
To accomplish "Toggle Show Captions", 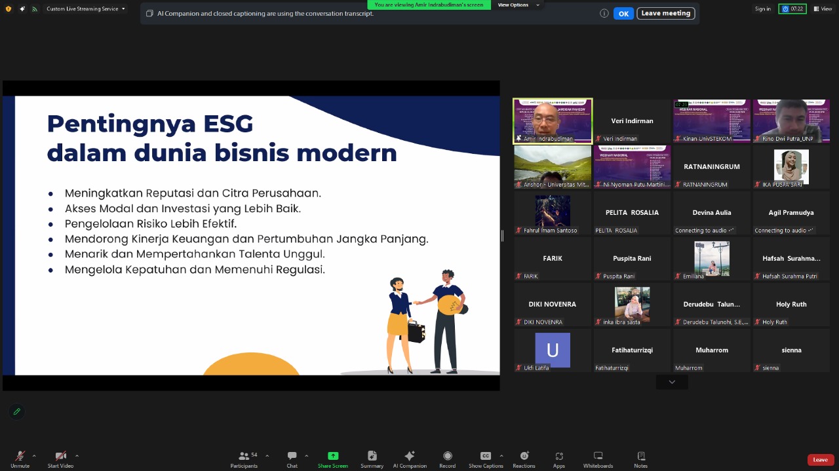I will tap(486, 456).
